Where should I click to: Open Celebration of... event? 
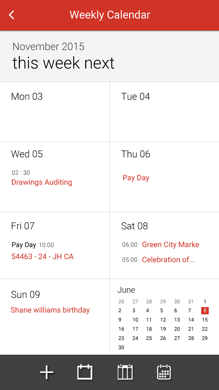point(168,260)
